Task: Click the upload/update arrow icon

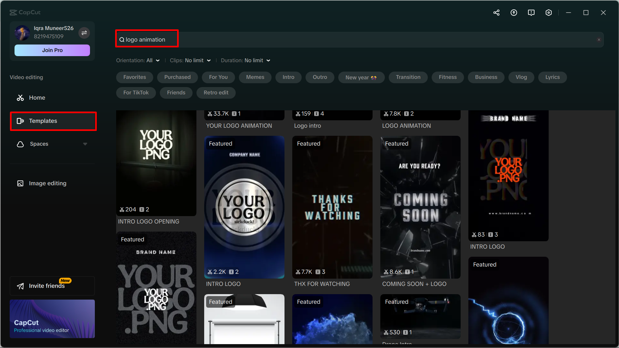Action: 514,13
